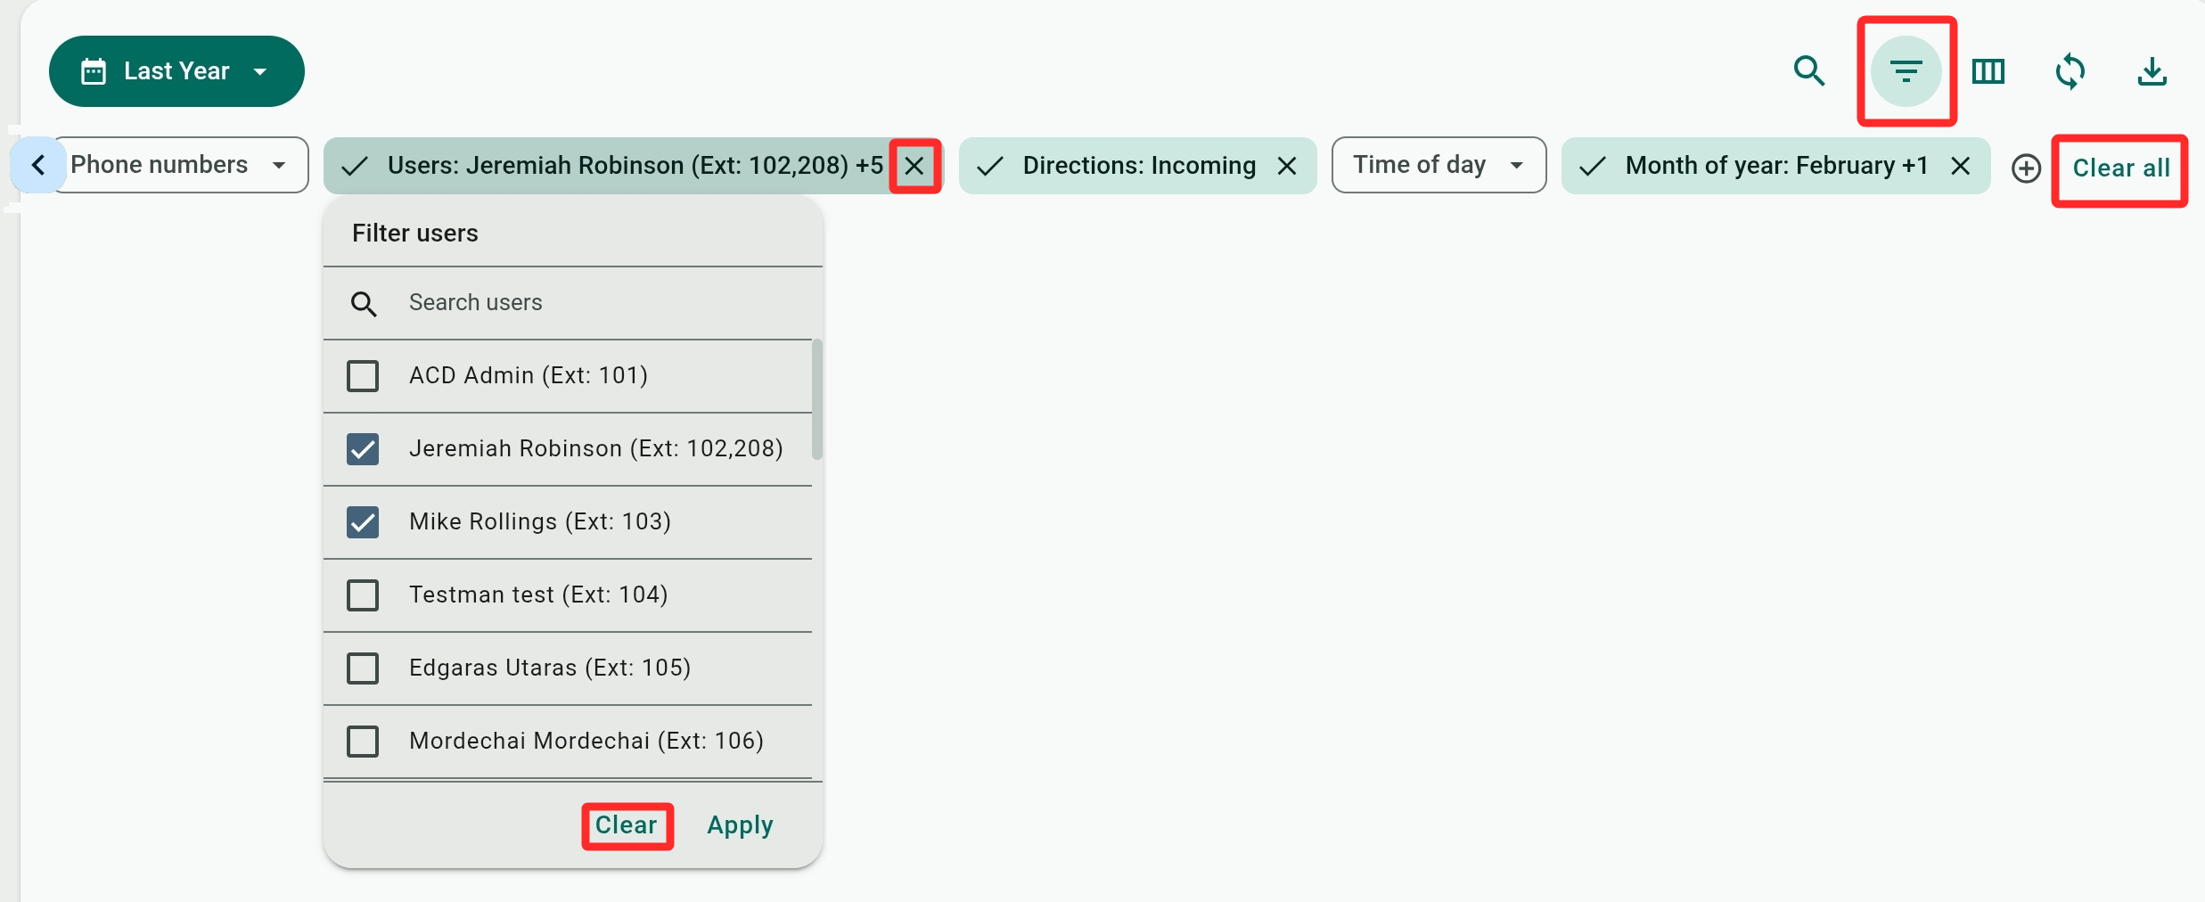This screenshot has height=902, width=2205.
Task: Check Edgaras Utaras (Ext: 105) checkbox
Action: tap(363, 668)
